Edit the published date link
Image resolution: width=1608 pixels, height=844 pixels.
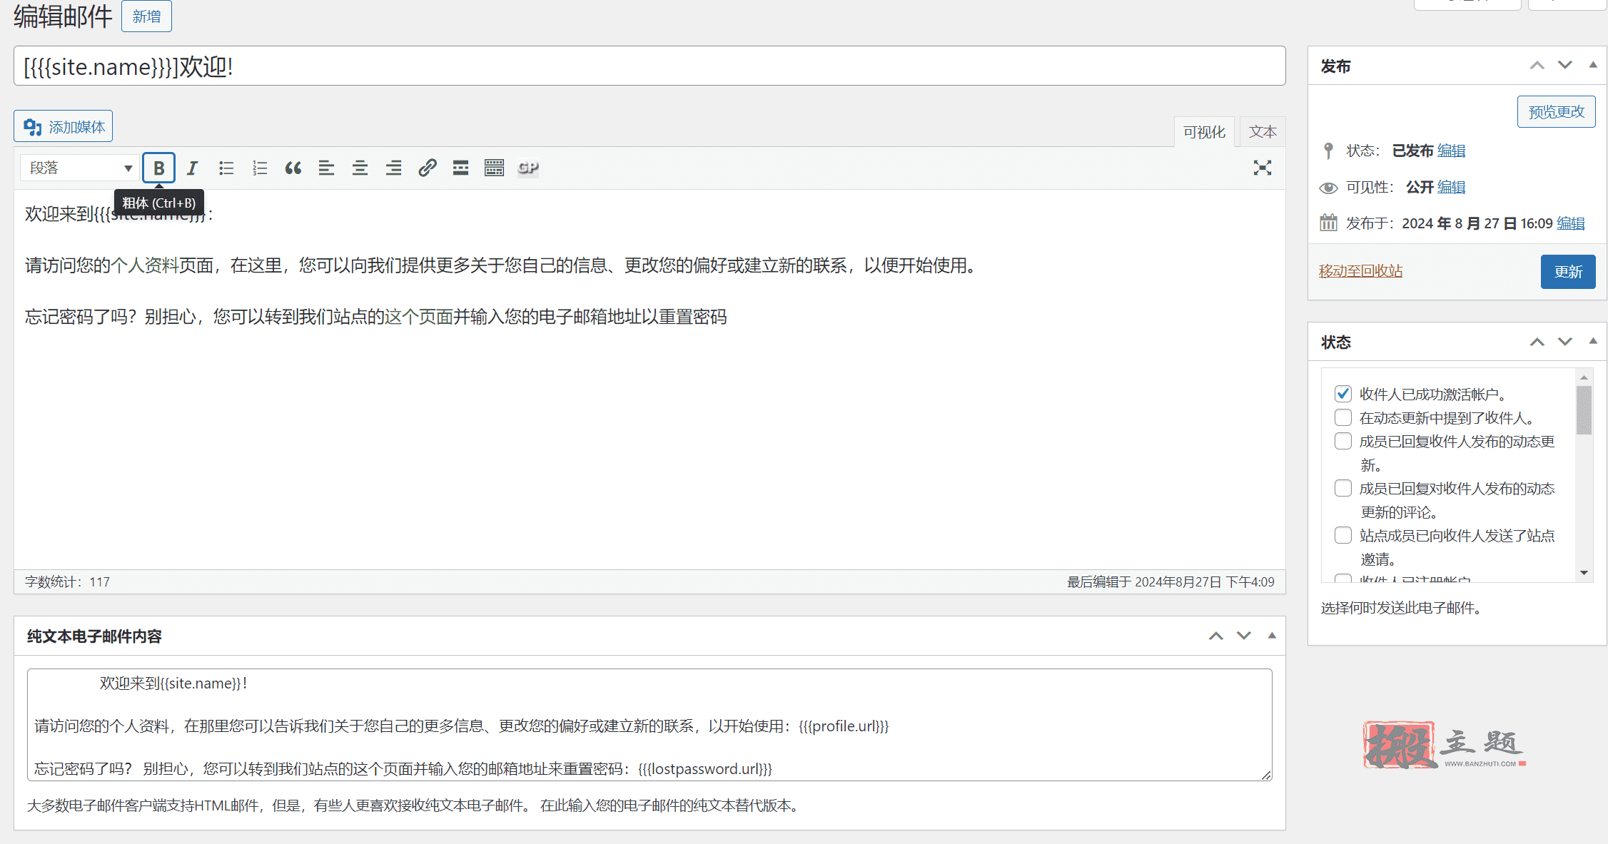[x=1570, y=223]
